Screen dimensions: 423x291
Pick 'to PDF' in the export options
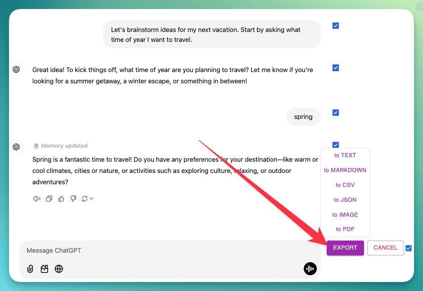click(345, 229)
